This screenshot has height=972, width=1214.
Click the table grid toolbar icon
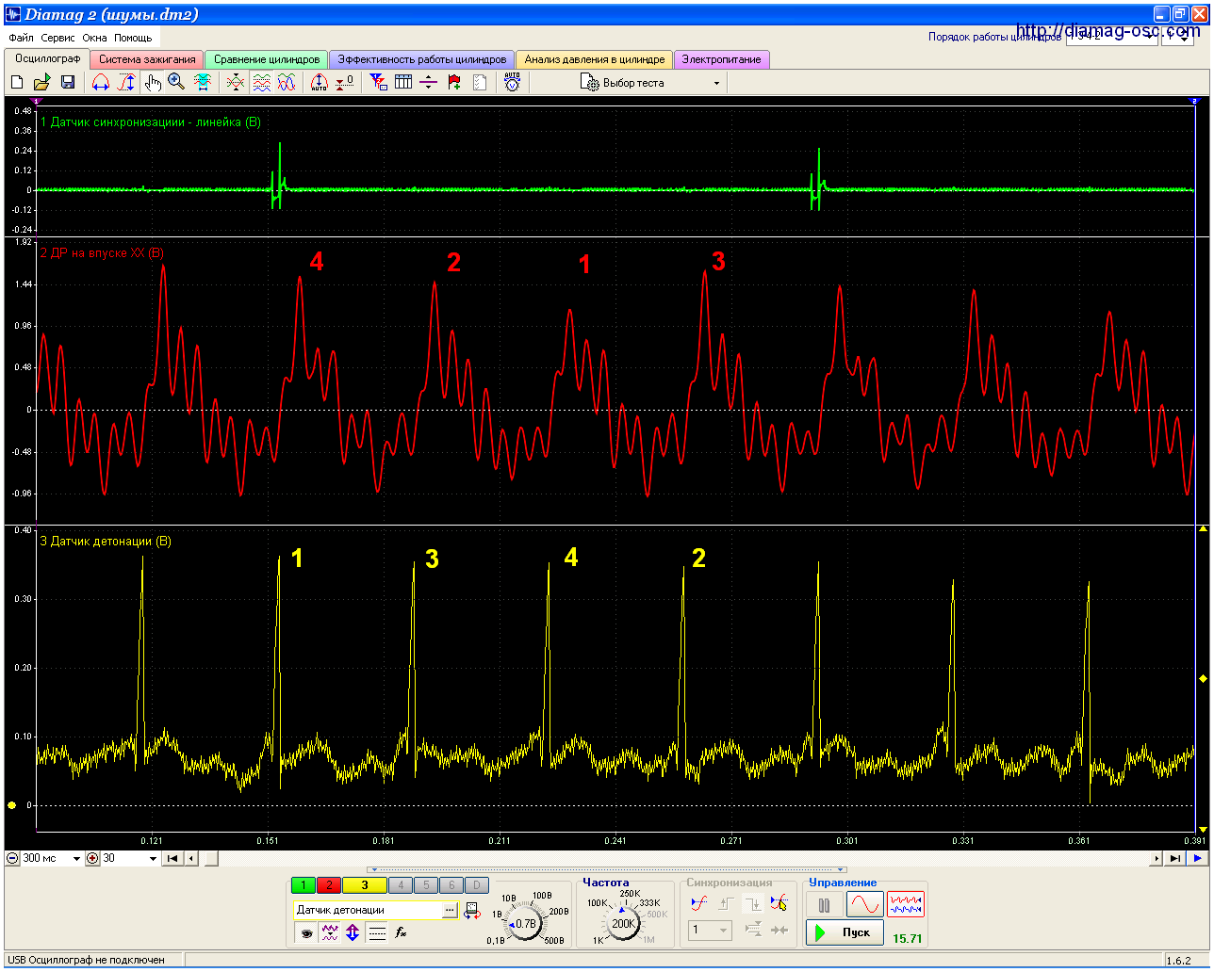403,83
